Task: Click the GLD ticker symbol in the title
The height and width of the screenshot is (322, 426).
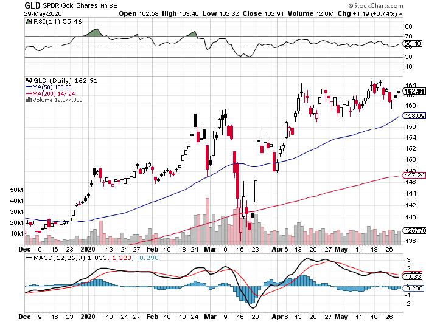Action: (32, 5)
